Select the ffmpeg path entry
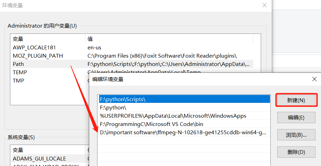 [x=184, y=132]
